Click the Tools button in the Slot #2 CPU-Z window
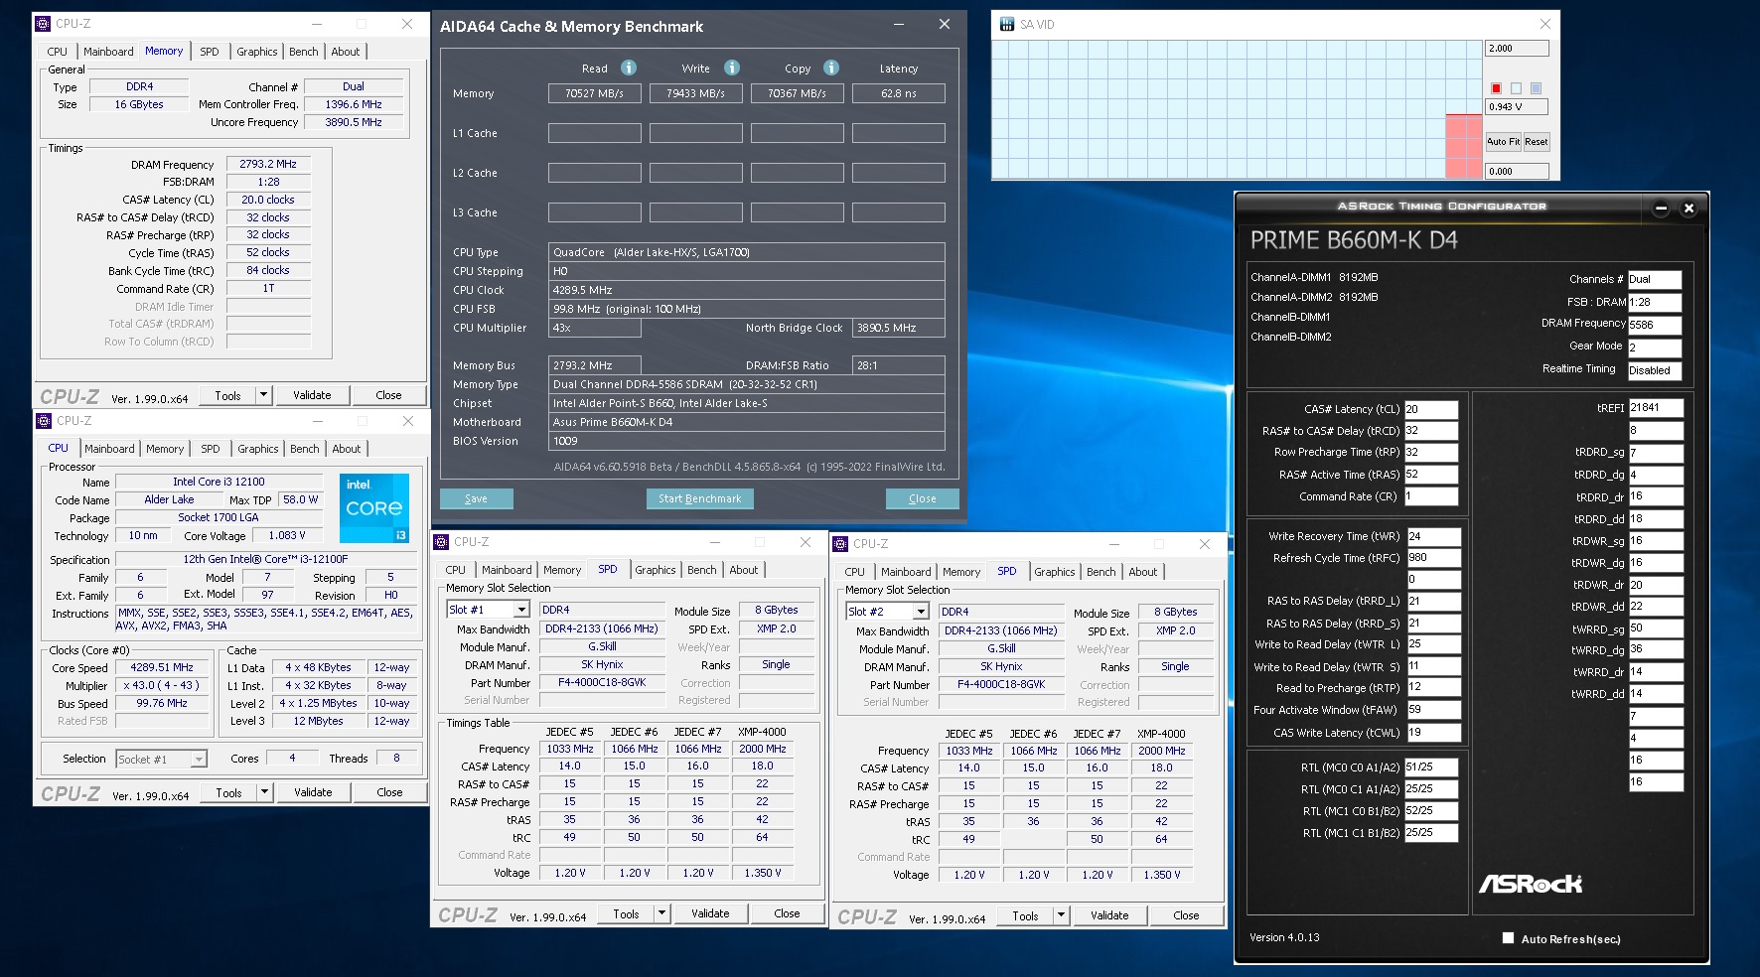This screenshot has width=1760, height=977. tap(1026, 915)
